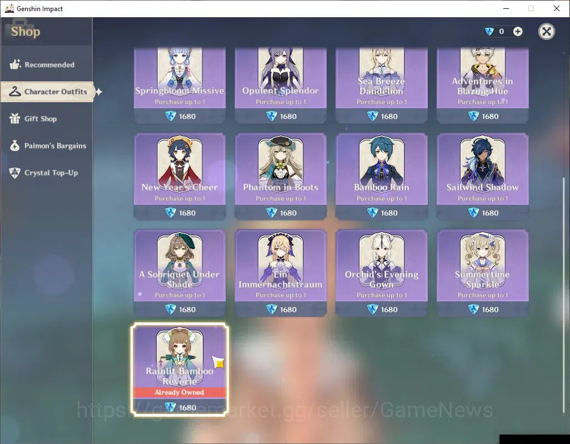Click the crystal icon under New Year's Cheer
The width and height of the screenshot is (570, 444).
[171, 213]
